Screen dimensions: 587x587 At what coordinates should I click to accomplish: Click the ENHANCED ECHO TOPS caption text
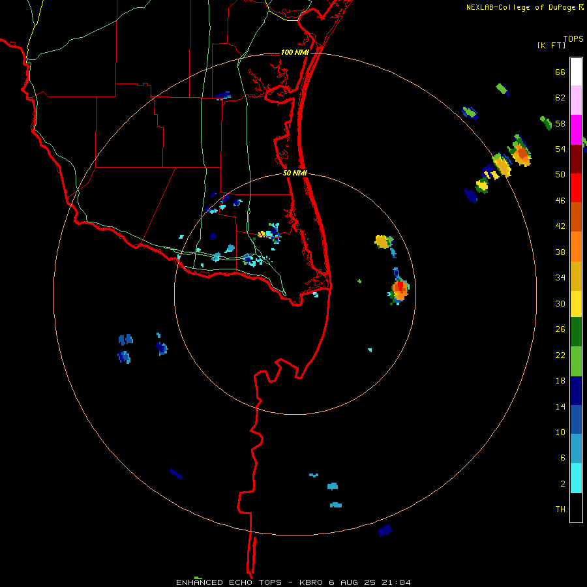(x=229, y=582)
